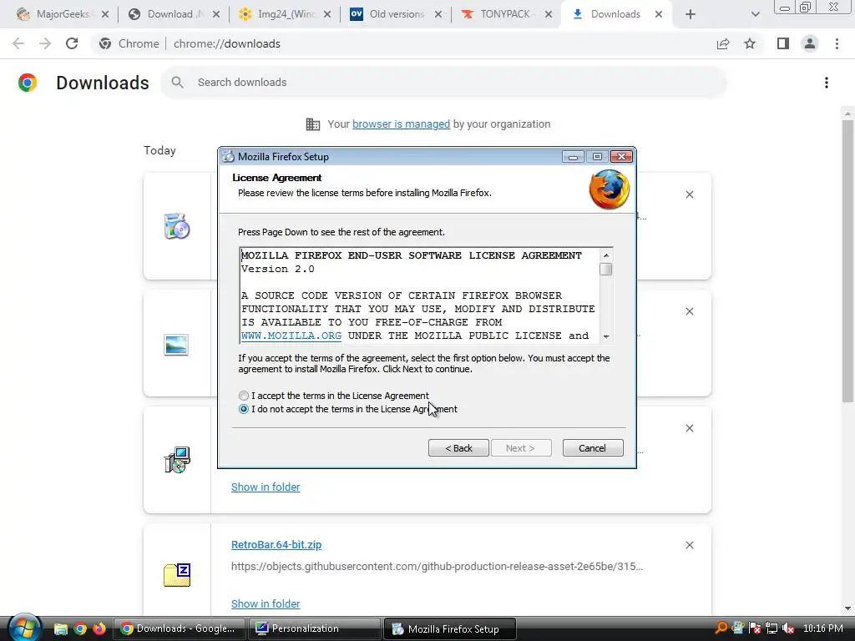Click the browser back arrow
855x641 pixels.
coord(18,43)
